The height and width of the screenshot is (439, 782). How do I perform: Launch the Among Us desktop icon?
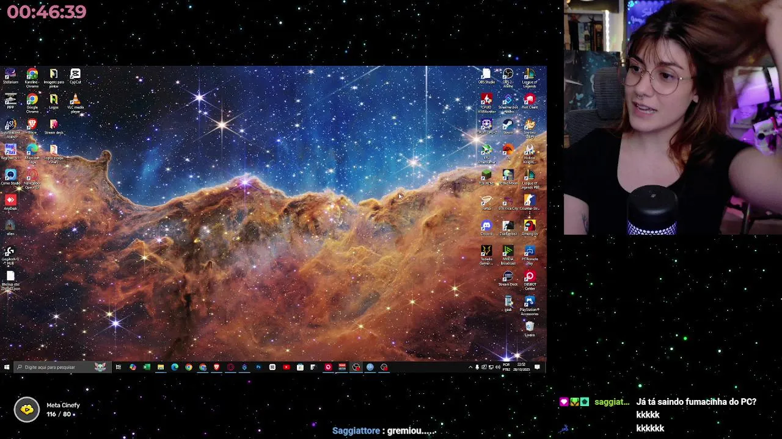coord(530,228)
